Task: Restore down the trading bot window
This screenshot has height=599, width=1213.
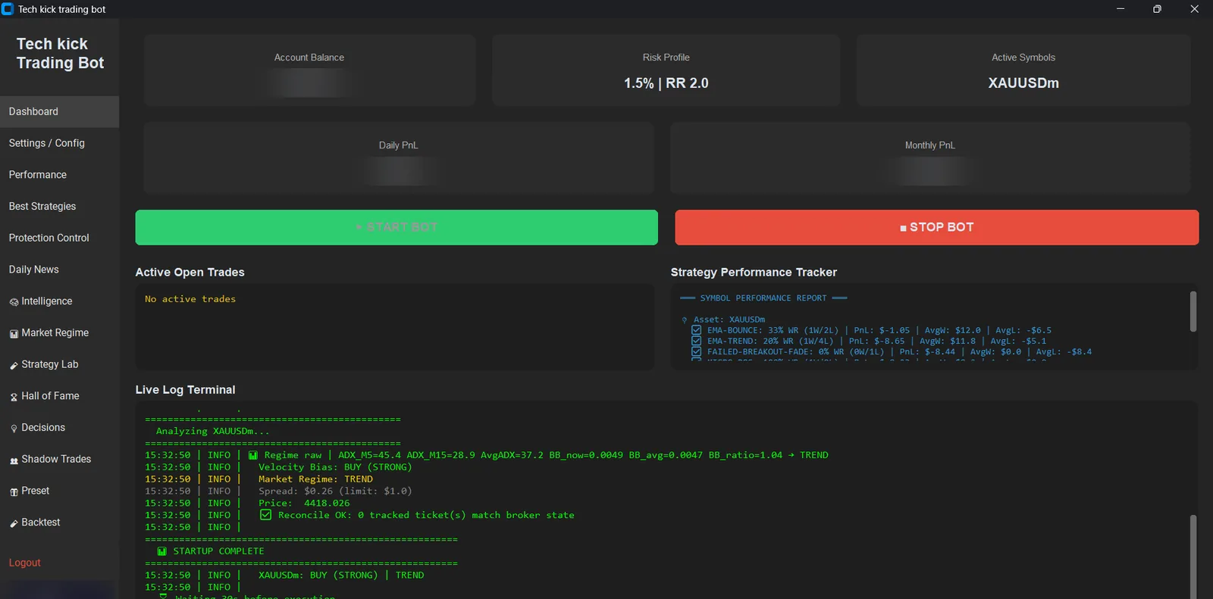Action: (1157, 9)
